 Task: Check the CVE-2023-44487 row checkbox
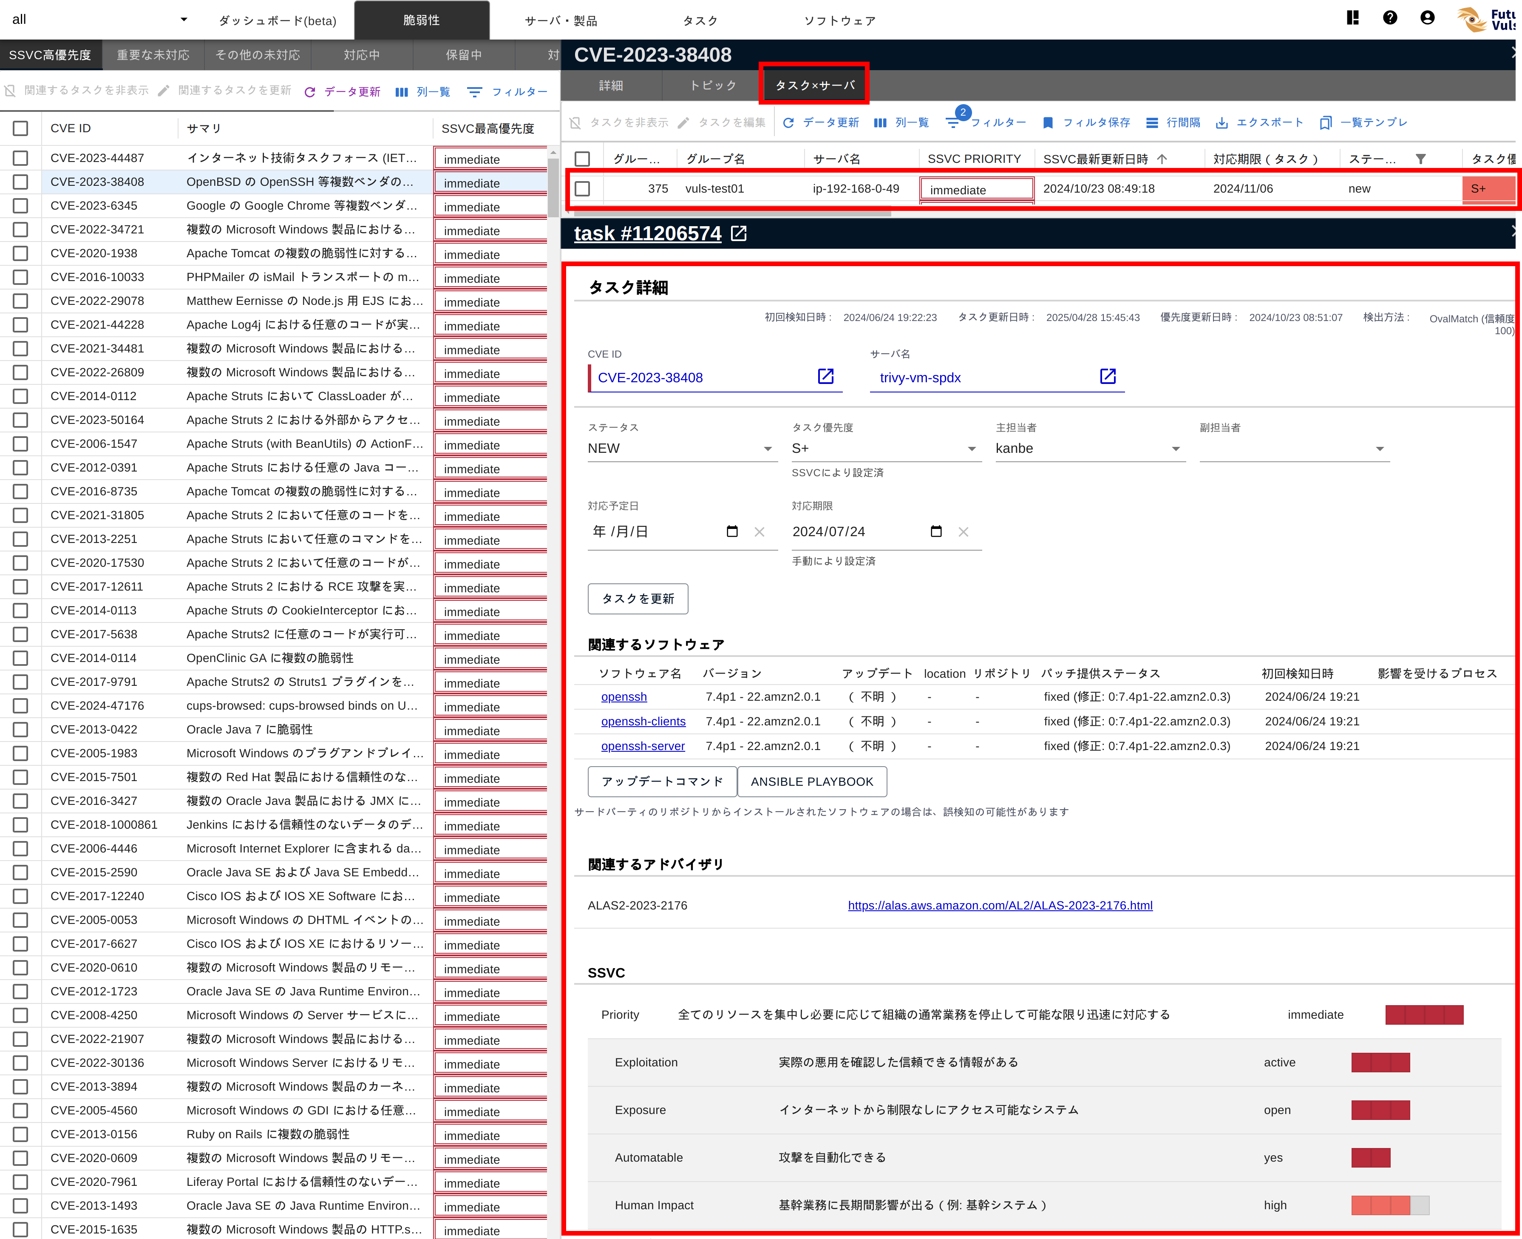(21, 158)
